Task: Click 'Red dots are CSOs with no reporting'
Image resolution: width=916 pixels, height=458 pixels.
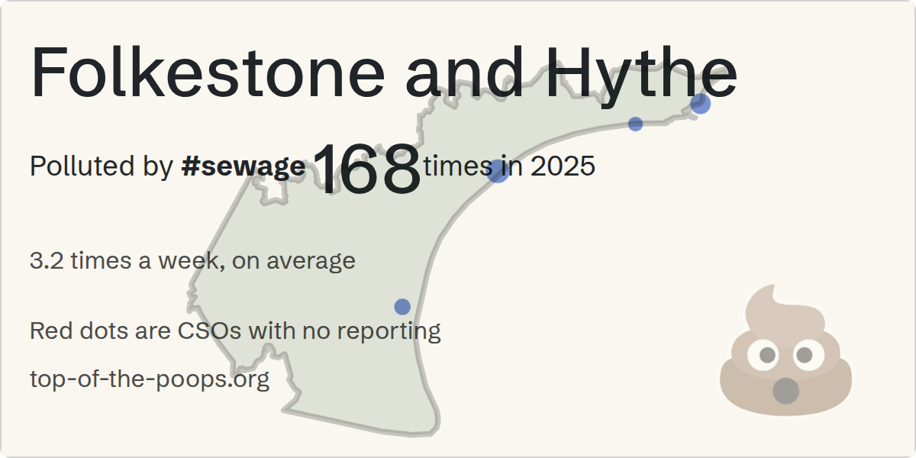Action: (235, 331)
